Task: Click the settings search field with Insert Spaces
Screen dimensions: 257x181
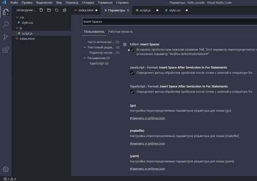Action: point(170,22)
